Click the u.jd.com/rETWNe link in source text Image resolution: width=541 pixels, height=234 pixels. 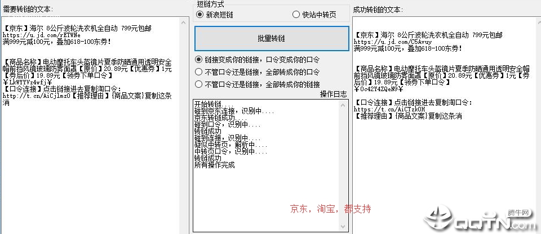(x=42, y=35)
